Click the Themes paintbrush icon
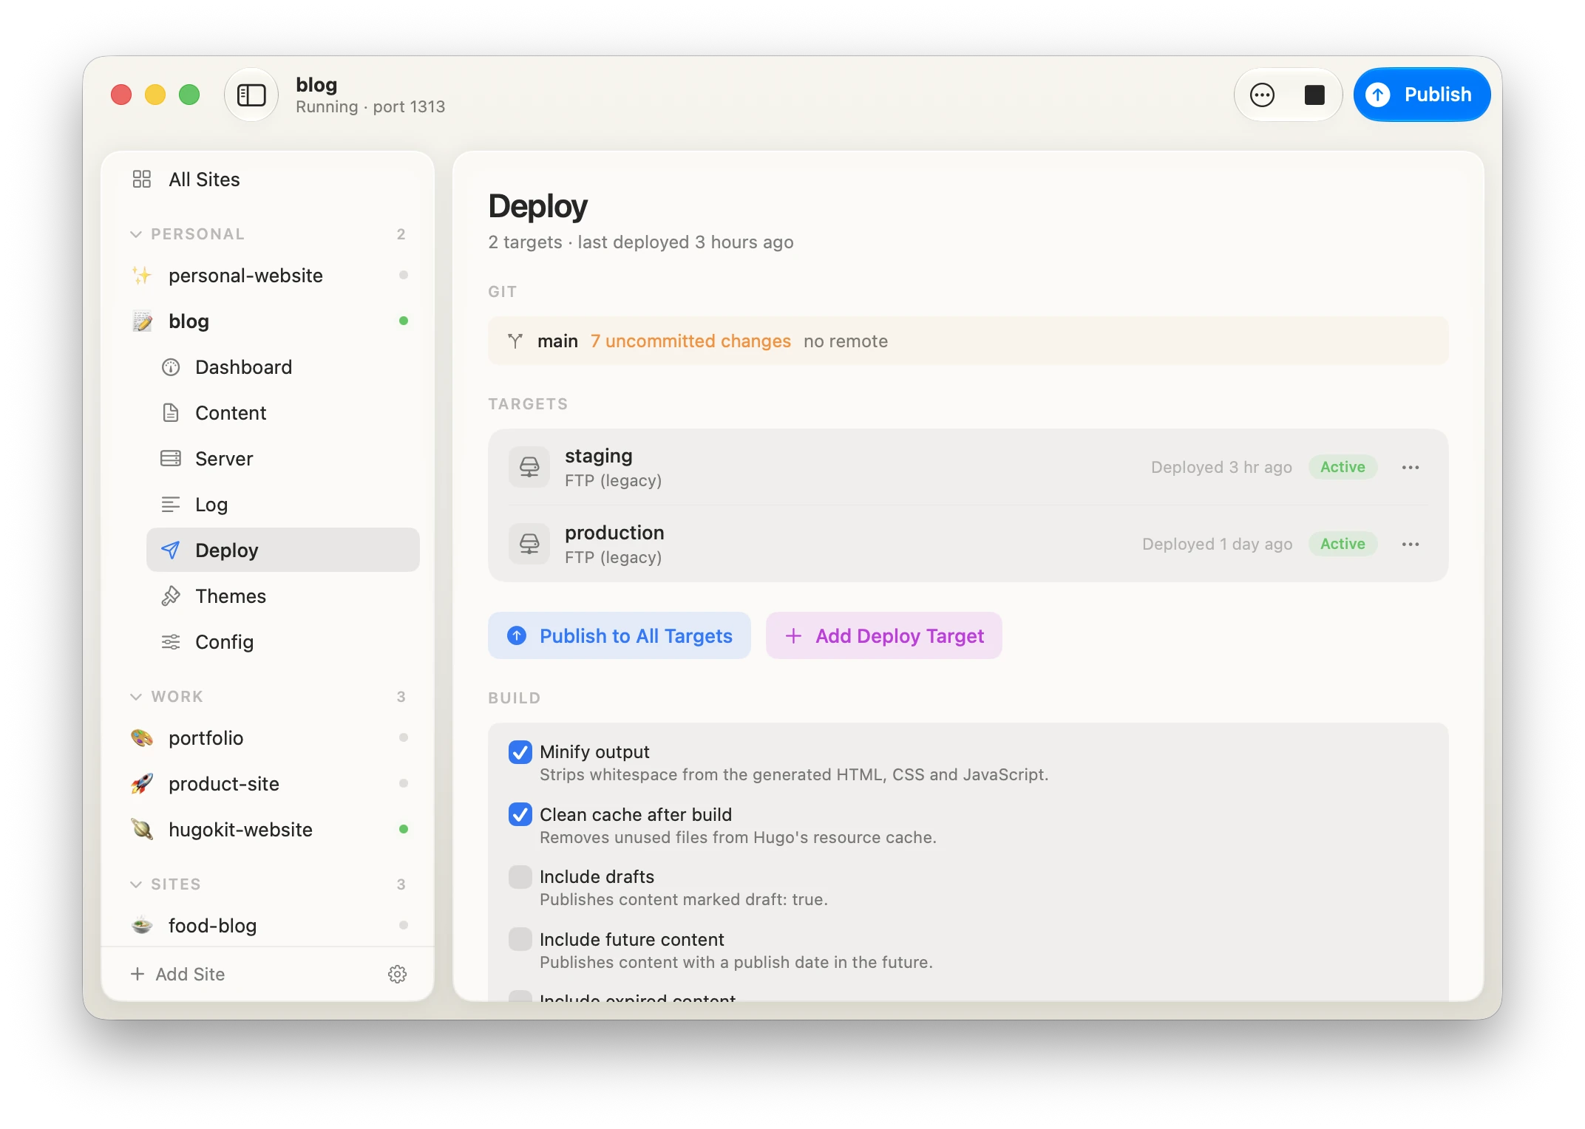 [x=171, y=596]
